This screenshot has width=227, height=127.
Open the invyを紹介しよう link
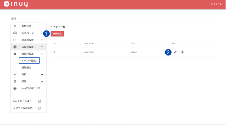(23, 101)
